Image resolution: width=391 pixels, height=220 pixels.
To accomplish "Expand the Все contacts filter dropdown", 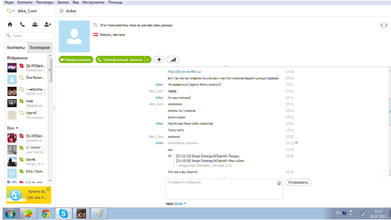I will click(x=17, y=128).
